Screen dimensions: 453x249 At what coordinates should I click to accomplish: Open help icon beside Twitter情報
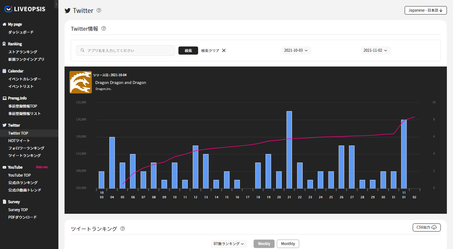(104, 28)
